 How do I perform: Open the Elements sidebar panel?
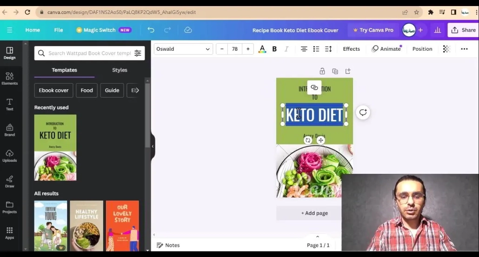pyautogui.click(x=9, y=79)
